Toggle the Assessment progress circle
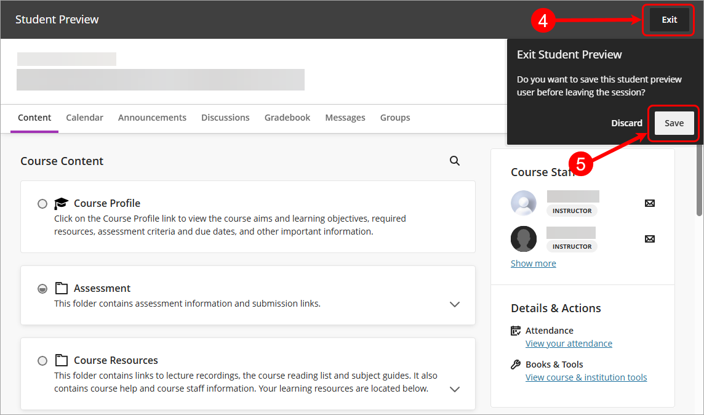 42,289
